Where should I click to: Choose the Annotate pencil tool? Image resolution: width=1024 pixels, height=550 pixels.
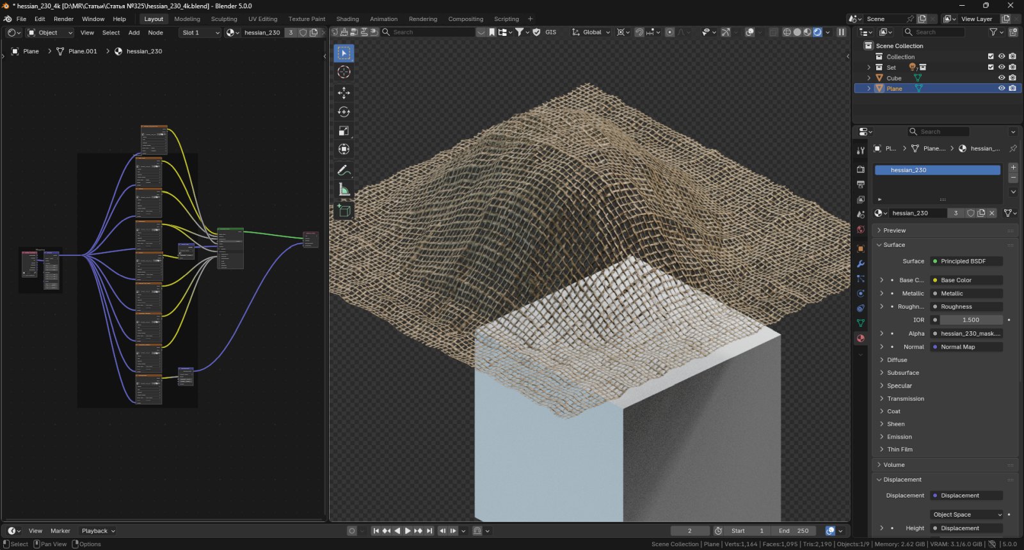[x=344, y=171]
